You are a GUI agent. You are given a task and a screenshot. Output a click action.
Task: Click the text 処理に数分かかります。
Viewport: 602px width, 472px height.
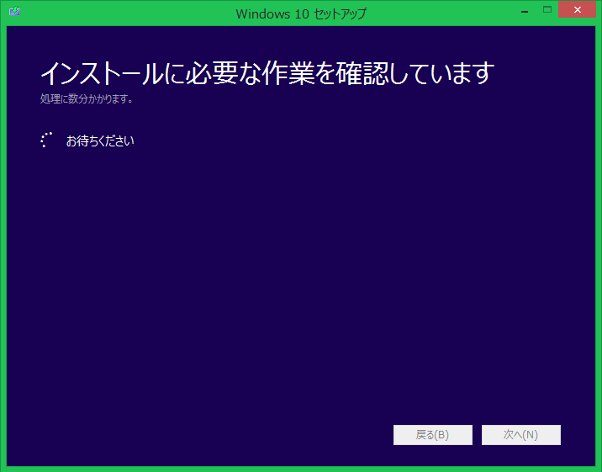87,98
